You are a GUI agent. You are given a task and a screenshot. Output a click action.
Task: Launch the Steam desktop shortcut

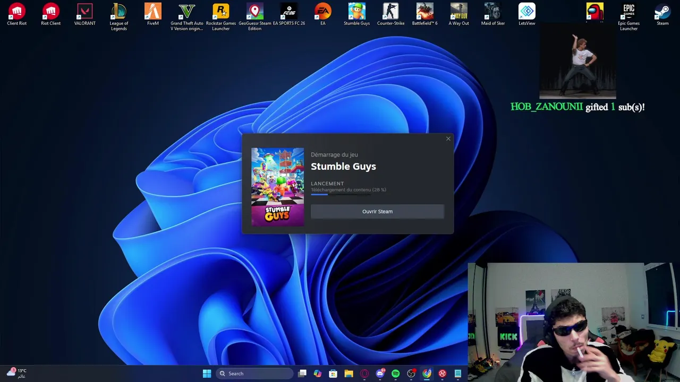662,14
